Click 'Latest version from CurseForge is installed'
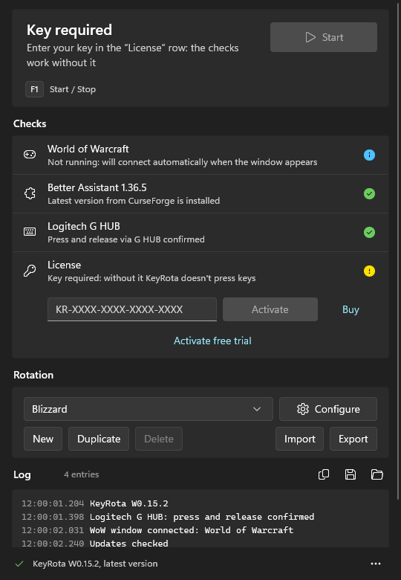 [x=134, y=201]
